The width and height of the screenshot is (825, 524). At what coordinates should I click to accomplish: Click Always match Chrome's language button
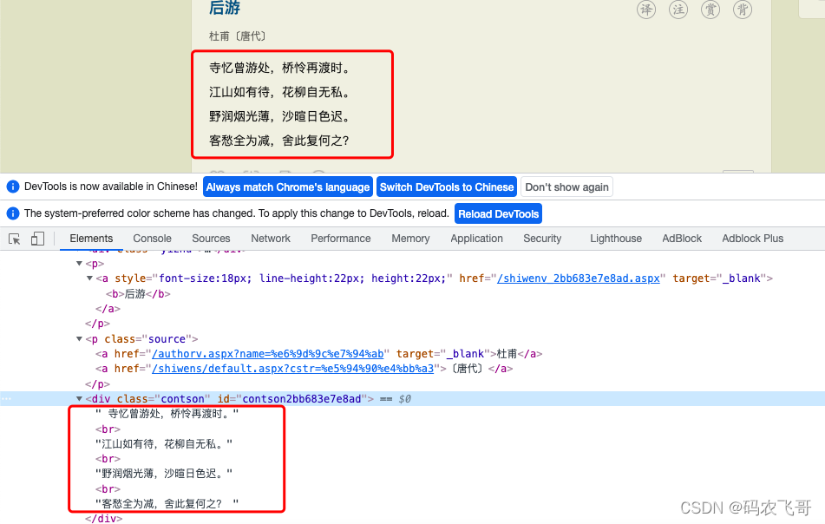coord(288,187)
